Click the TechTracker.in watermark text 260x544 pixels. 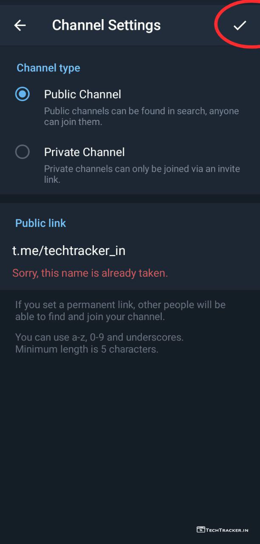pyautogui.click(x=227, y=530)
